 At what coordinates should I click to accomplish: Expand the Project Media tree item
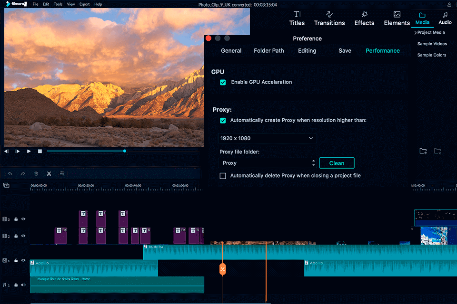tap(416, 33)
